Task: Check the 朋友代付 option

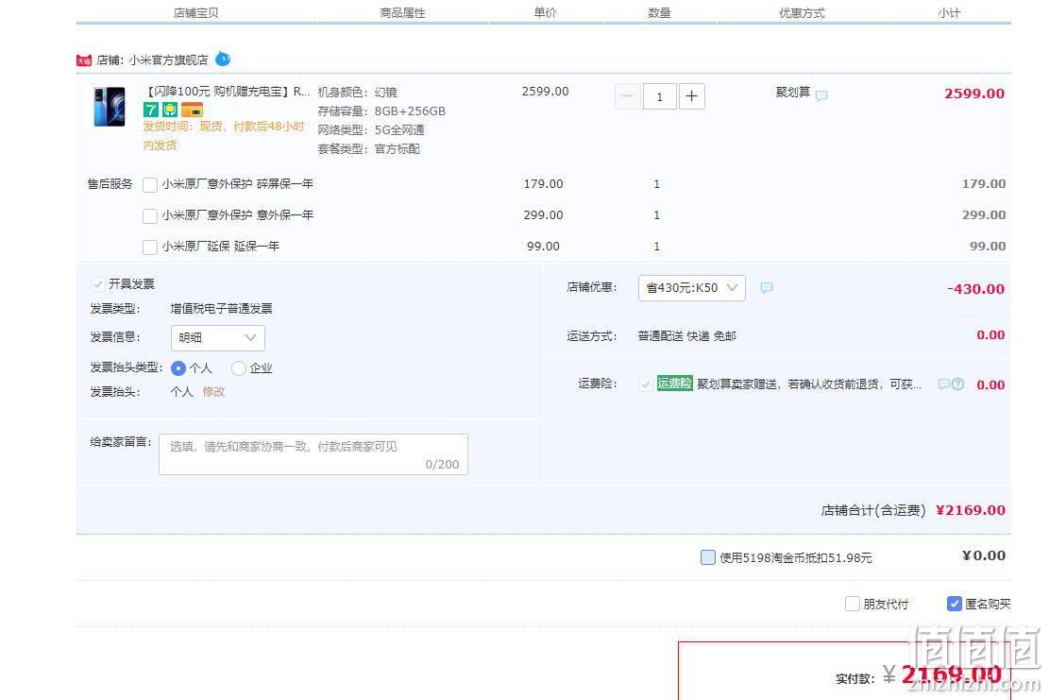Action: click(853, 604)
